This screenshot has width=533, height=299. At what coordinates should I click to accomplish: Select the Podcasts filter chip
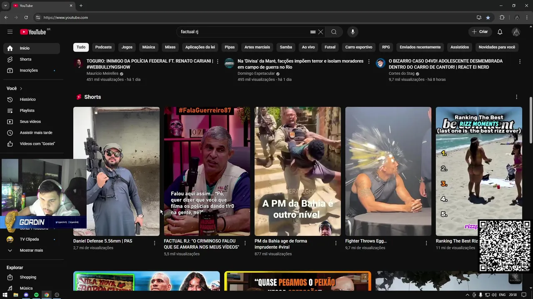pos(103,47)
